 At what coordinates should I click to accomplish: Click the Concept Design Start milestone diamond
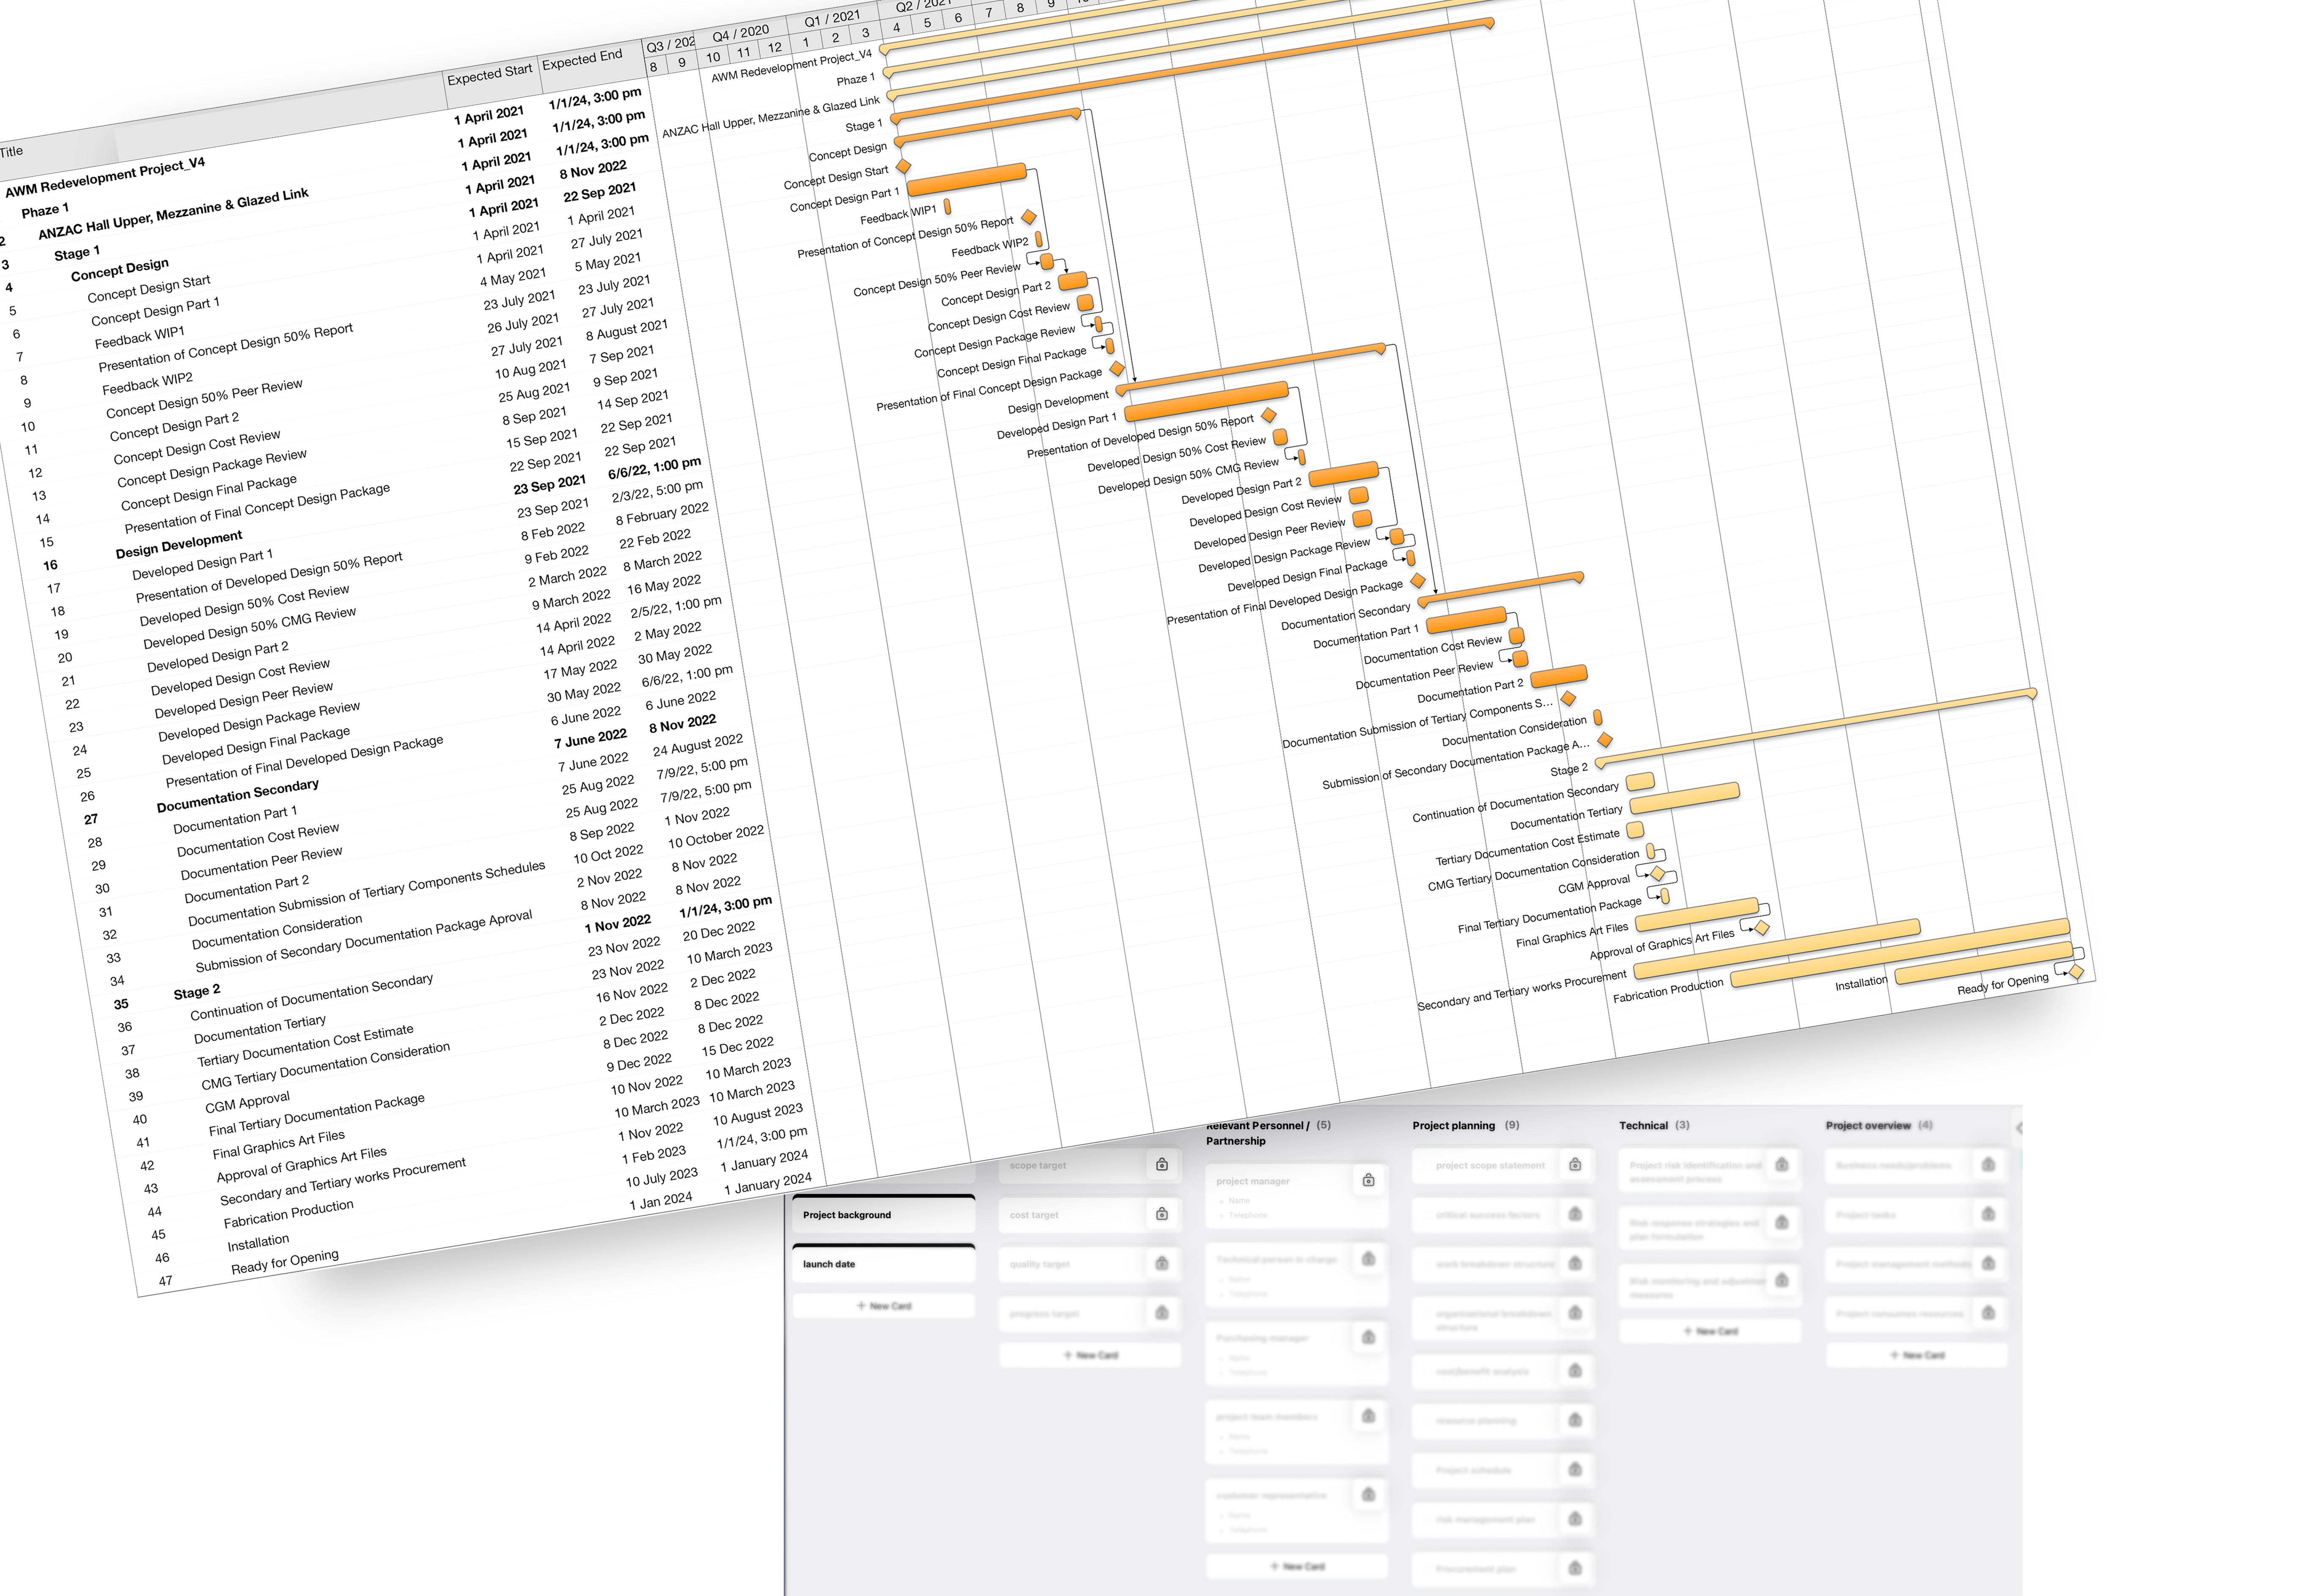903,166
